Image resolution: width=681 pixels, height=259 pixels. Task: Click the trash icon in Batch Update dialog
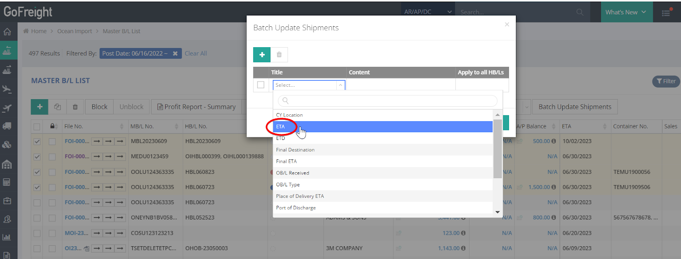click(279, 55)
